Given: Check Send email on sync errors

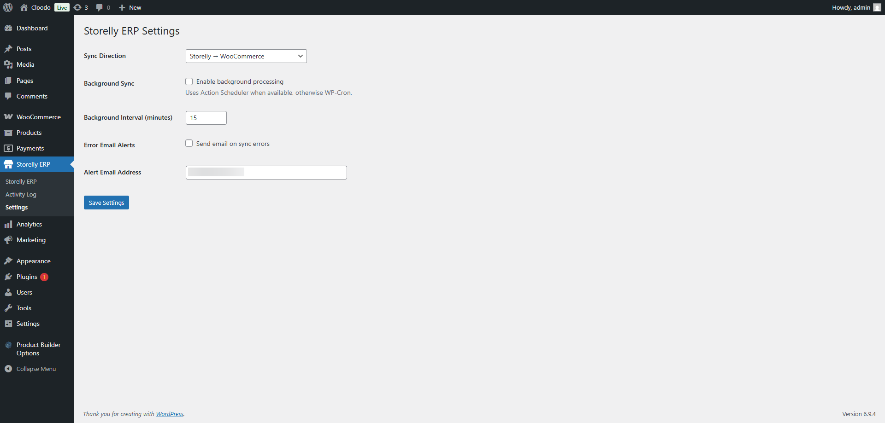Looking at the screenshot, I should coord(189,143).
